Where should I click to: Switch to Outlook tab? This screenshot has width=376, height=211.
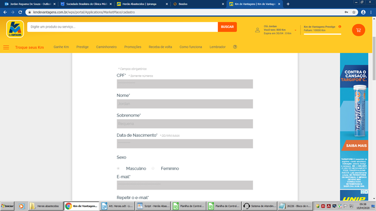click(x=30, y=4)
